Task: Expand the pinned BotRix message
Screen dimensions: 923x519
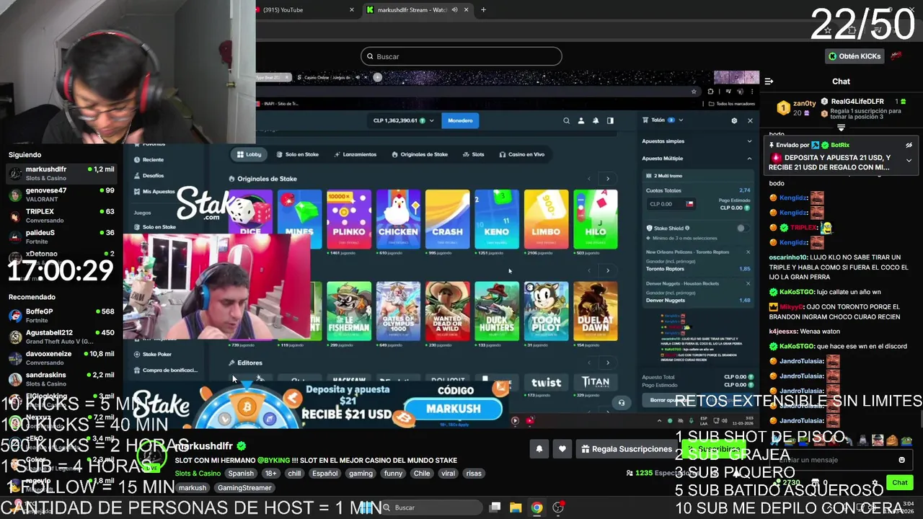Action: [x=909, y=160]
